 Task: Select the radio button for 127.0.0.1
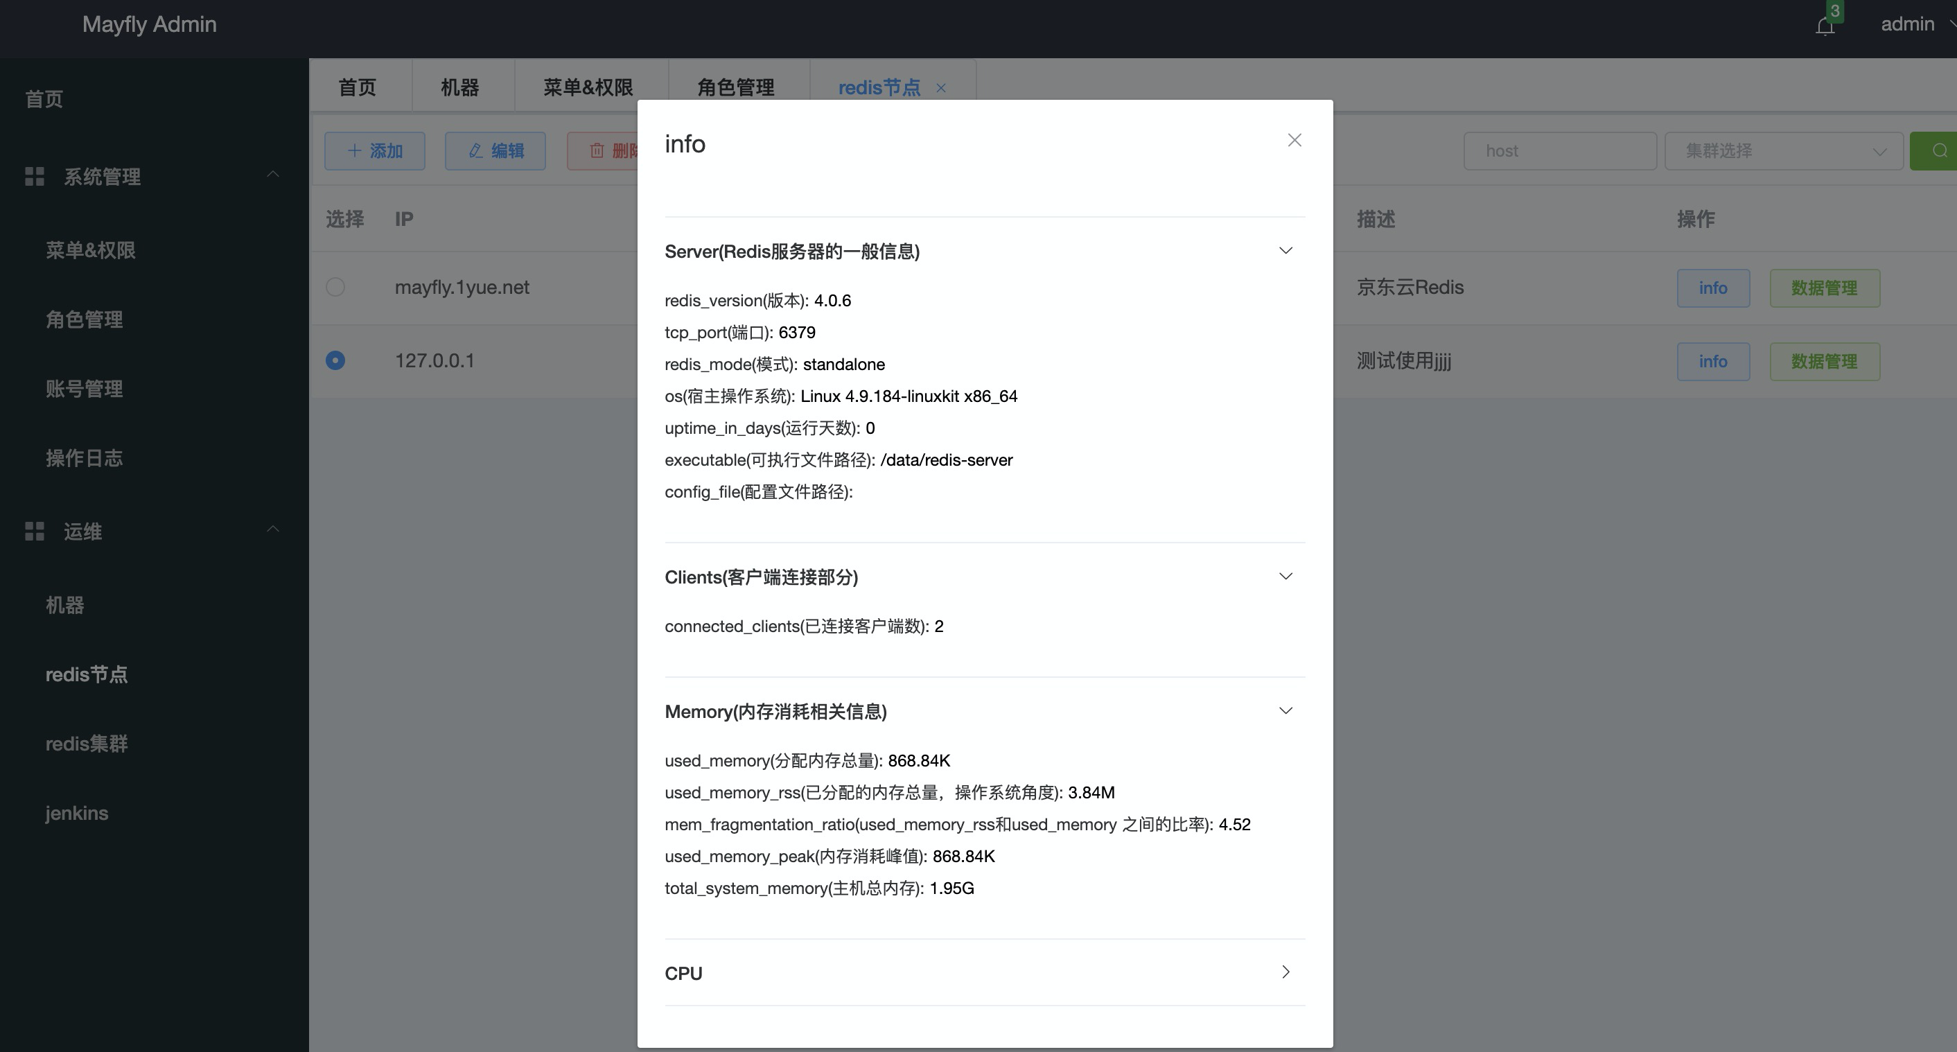click(335, 360)
